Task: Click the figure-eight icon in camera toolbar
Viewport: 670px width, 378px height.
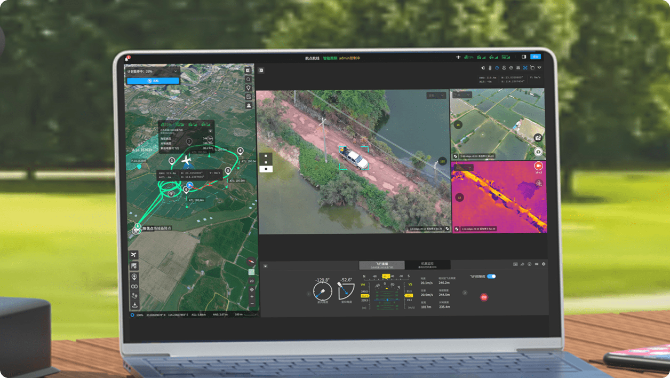Action: [504, 68]
